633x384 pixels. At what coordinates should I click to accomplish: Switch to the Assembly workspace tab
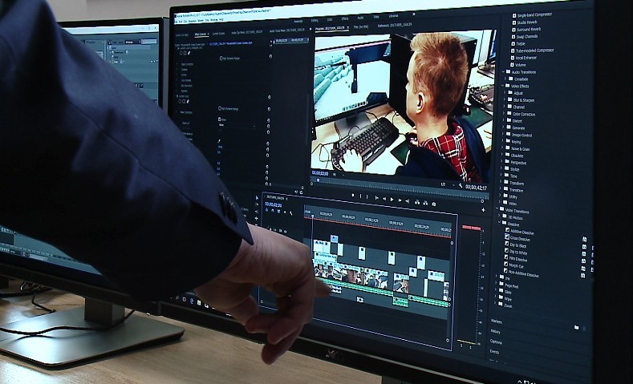[x=298, y=22]
